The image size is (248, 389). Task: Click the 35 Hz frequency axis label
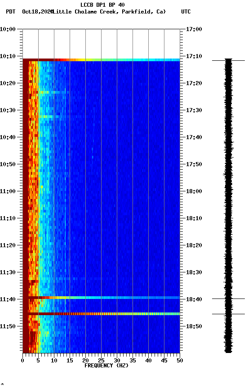click(x=133, y=361)
